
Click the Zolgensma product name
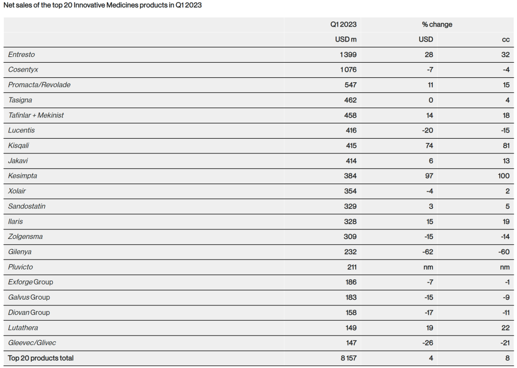25,237
